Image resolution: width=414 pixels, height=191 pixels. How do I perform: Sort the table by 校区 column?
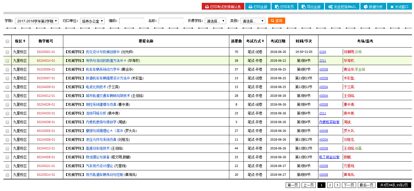20,41
